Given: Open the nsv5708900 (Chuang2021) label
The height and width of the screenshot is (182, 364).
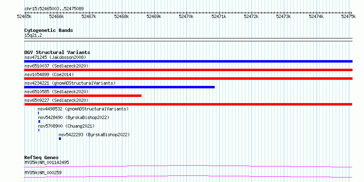Looking at the screenshot, I should (66, 126).
